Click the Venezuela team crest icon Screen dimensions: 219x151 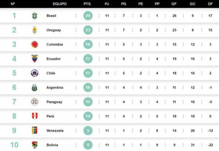click(34, 131)
